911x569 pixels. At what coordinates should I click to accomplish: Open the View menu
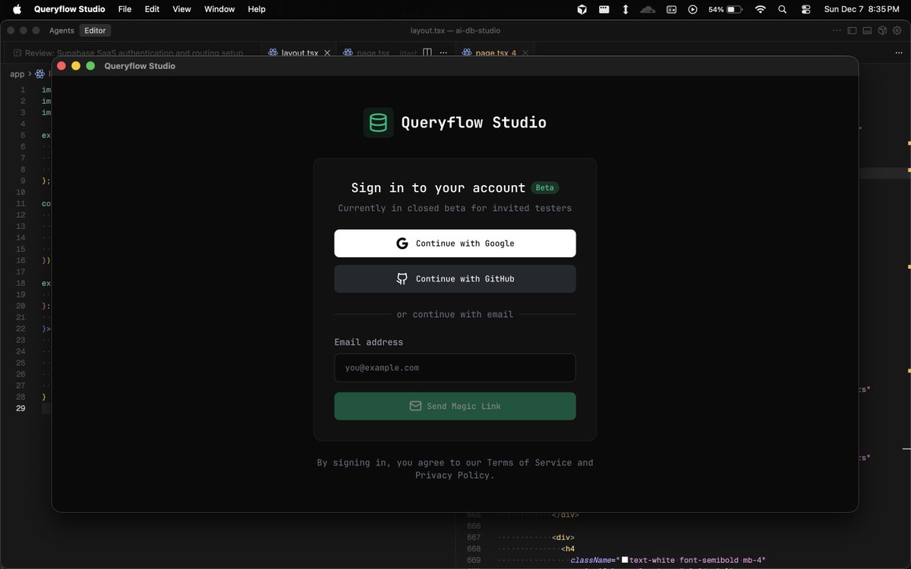point(181,9)
